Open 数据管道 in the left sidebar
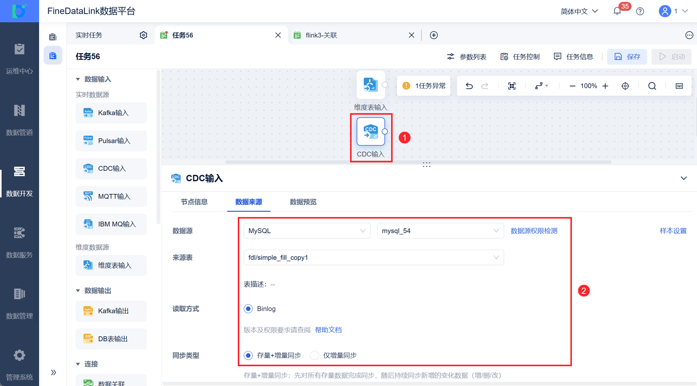The width and height of the screenshot is (697, 386). pos(19,121)
